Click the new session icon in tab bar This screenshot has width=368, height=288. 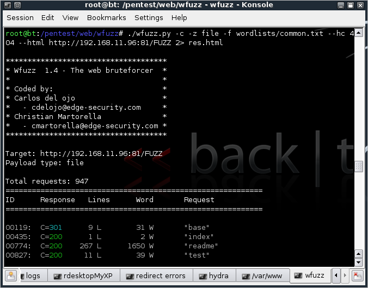[x=11, y=276]
